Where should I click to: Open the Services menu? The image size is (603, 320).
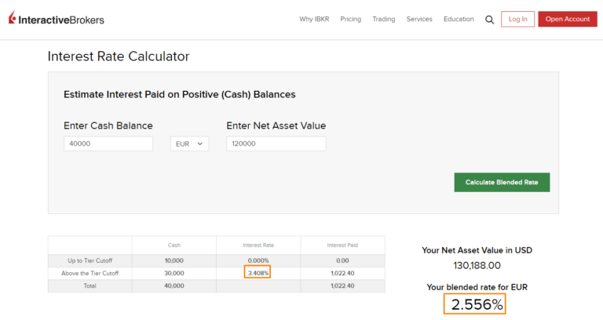click(419, 19)
